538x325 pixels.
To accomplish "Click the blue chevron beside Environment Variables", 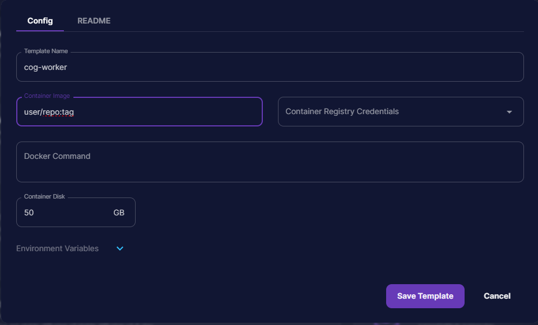I will point(120,248).
